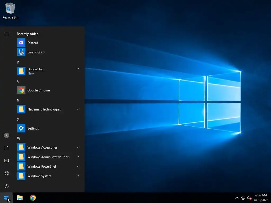Expand Discord Inc folder chevron
271x203 pixels.
click(x=78, y=69)
